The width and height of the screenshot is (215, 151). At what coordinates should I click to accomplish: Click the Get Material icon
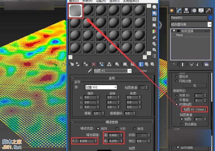point(72,64)
